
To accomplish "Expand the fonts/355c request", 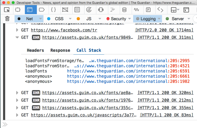I will coord(17,108).
